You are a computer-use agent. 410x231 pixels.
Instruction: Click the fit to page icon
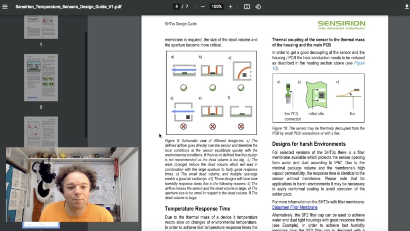pos(247,6)
